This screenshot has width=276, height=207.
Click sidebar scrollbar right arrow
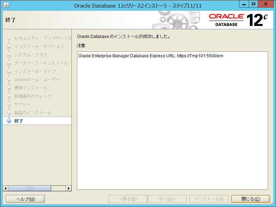pos(68,188)
